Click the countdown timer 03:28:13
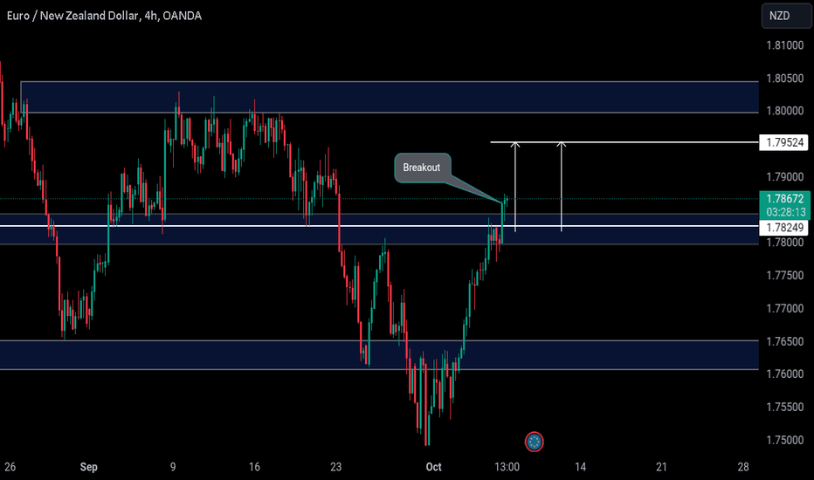This screenshot has width=814, height=480. (784, 212)
